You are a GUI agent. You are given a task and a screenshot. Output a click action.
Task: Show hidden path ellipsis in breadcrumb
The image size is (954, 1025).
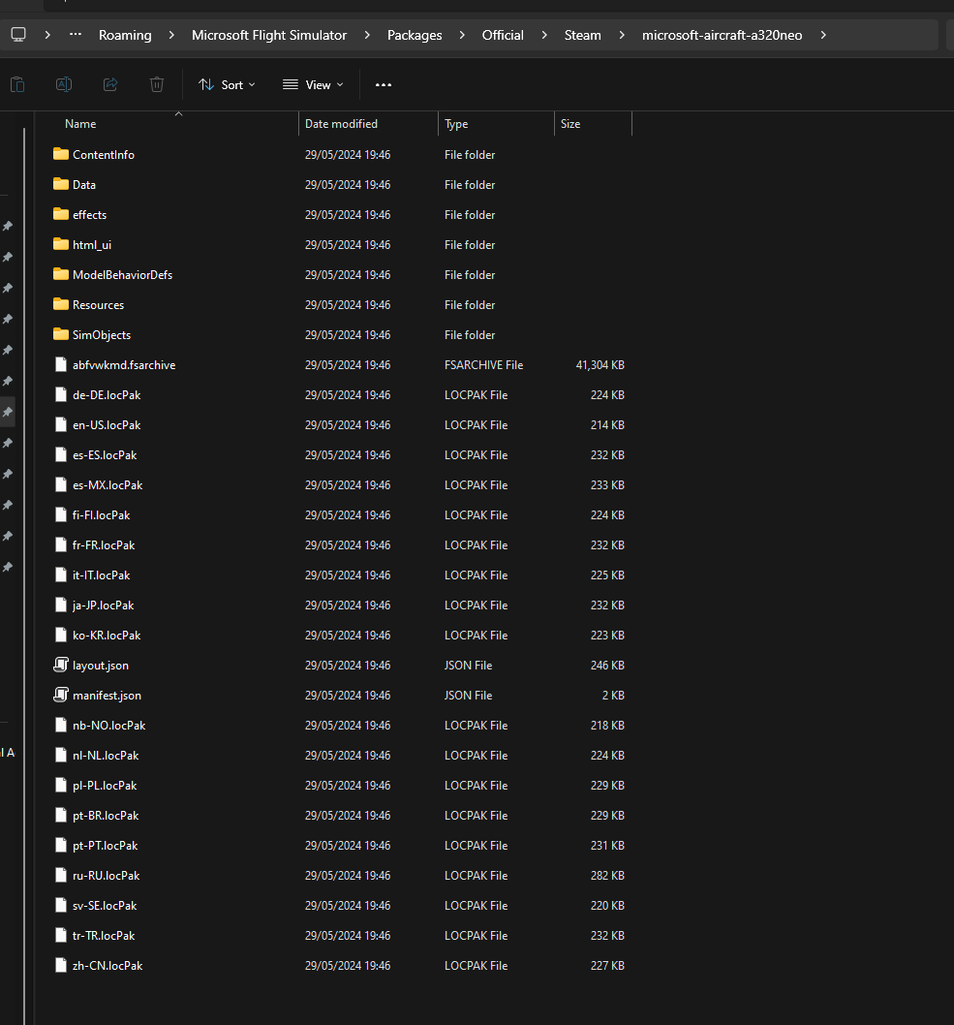coord(76,35)
